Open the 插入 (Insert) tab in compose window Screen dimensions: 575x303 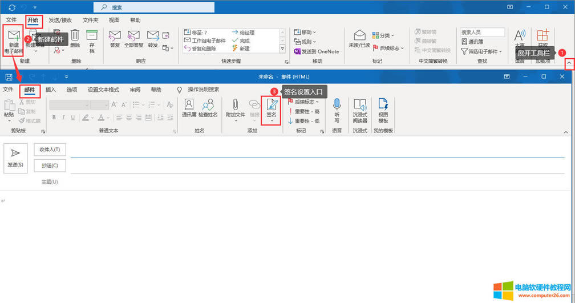[x=51, y=90]
